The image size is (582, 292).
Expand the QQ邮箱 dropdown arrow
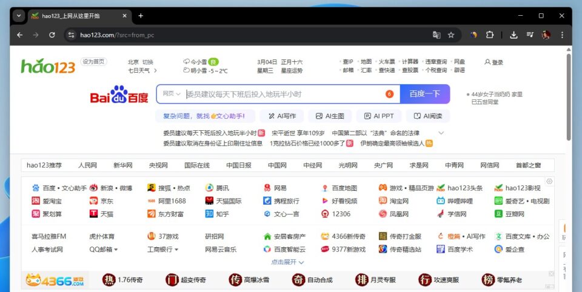click(116, 250)
